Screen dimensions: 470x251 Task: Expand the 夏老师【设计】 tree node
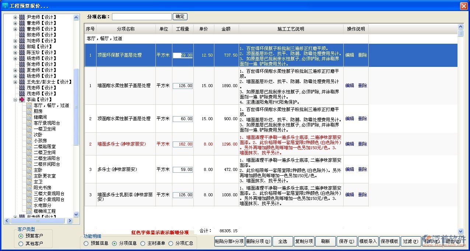[x=15, y=70]
